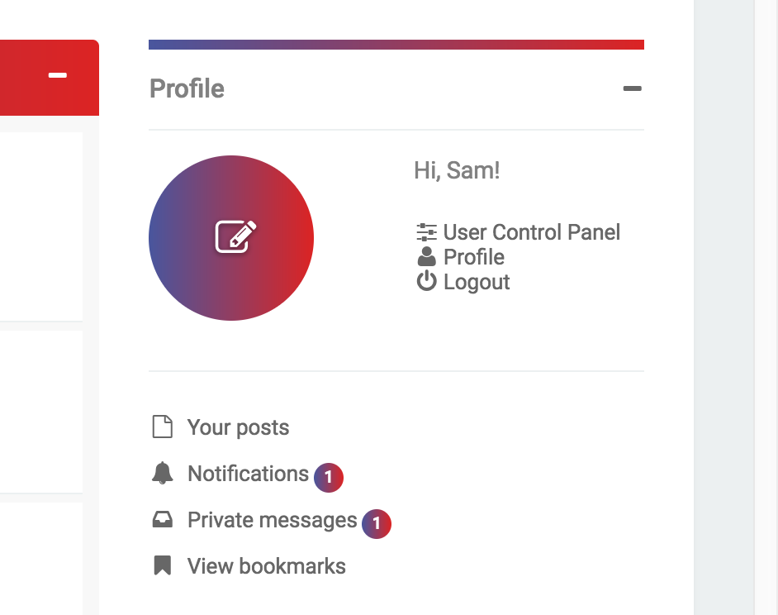
Task: Click the Notifications count badge
Action: point(329,478)
